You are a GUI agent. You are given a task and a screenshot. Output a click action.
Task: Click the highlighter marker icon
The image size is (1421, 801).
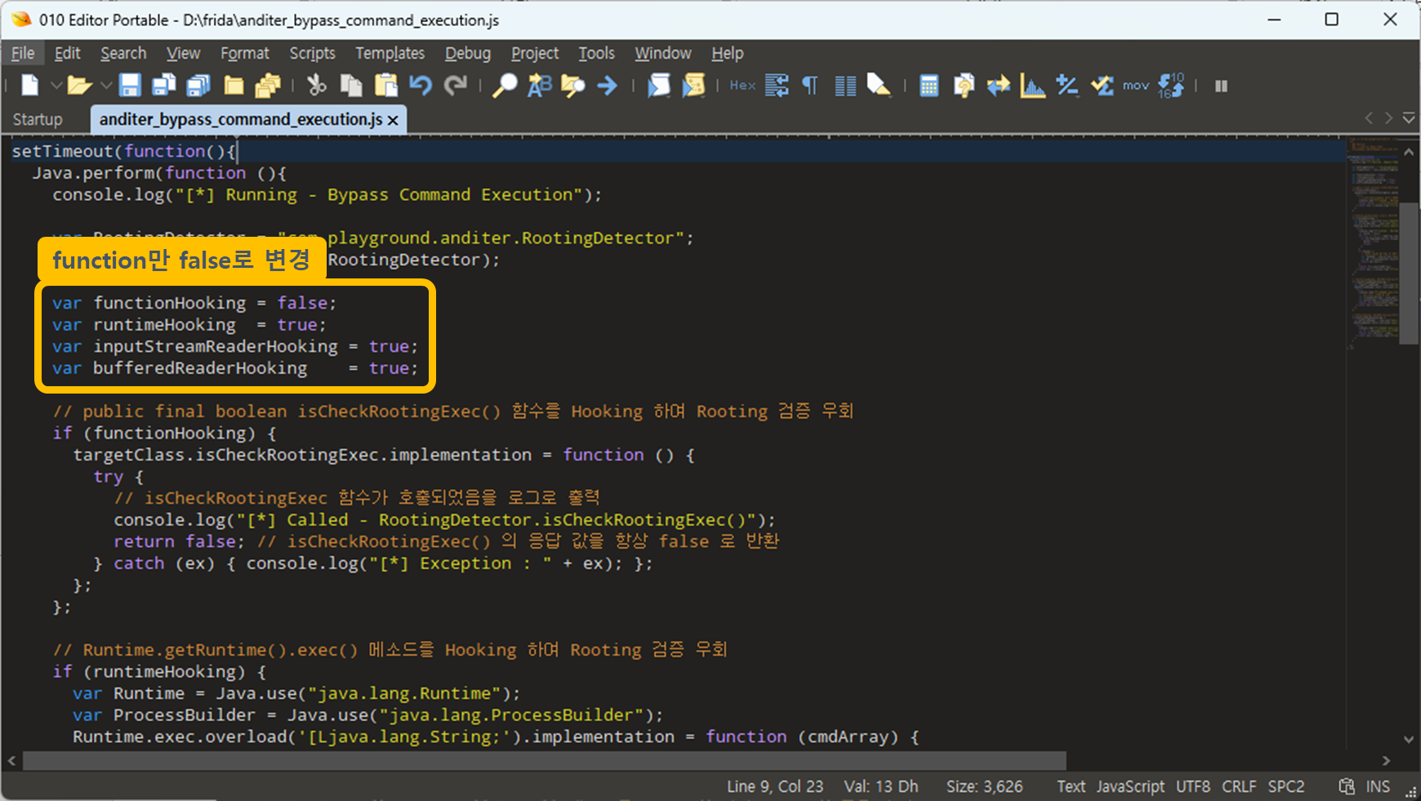[x=879, y=85]
